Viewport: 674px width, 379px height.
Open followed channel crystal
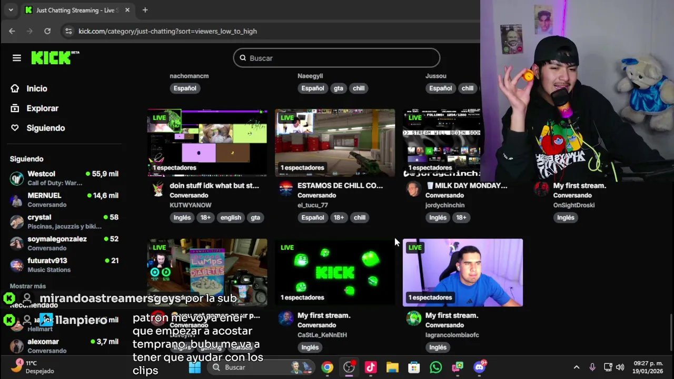coord(64,221)
